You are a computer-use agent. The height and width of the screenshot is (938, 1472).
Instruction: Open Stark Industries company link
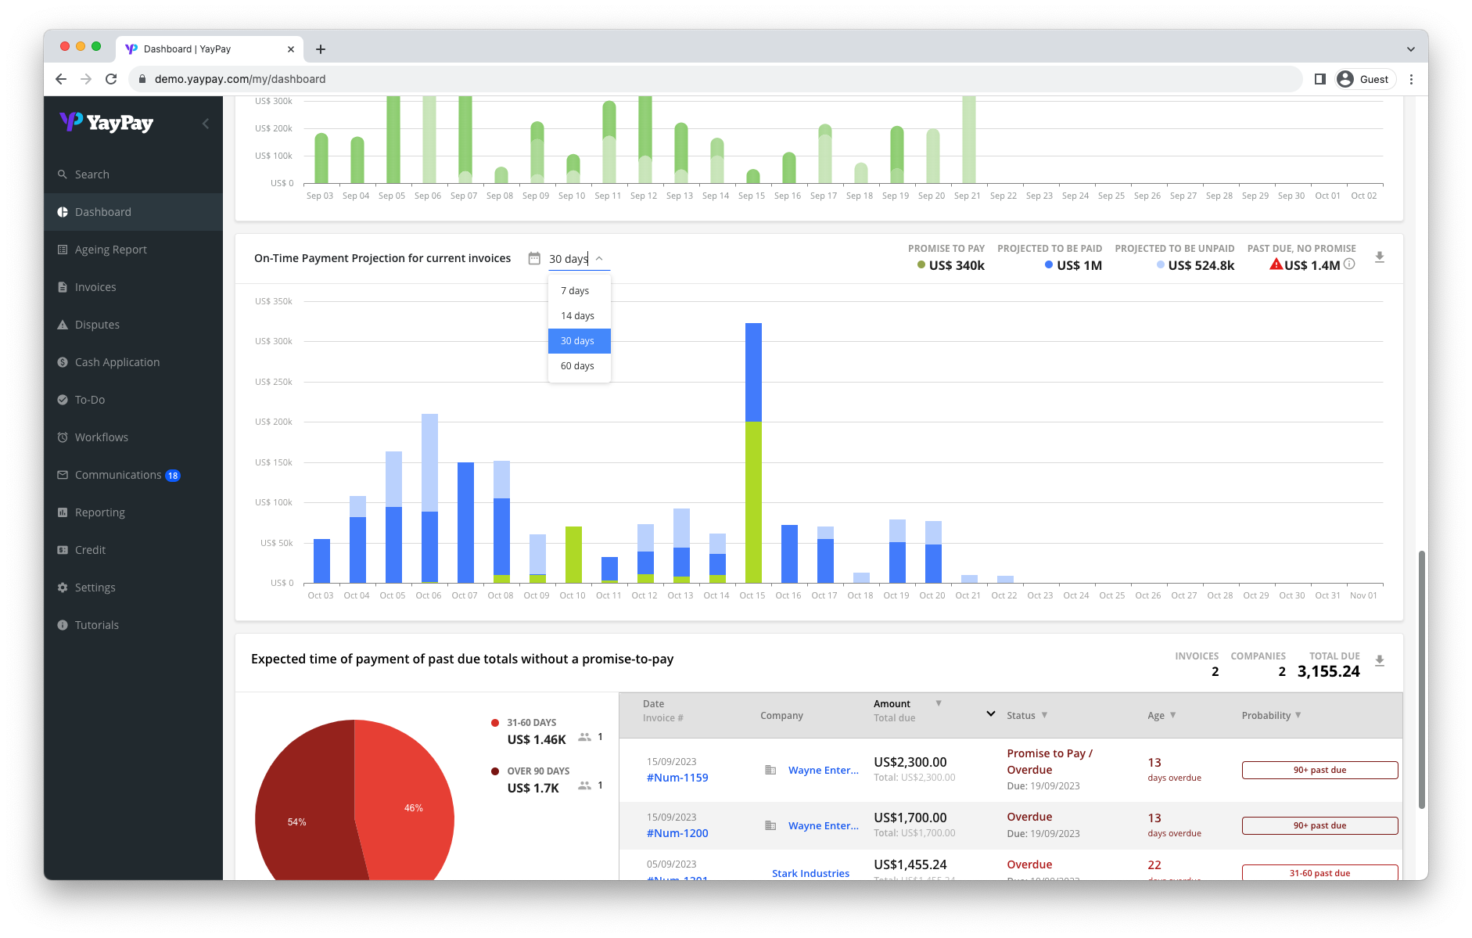tap(810, 873)
